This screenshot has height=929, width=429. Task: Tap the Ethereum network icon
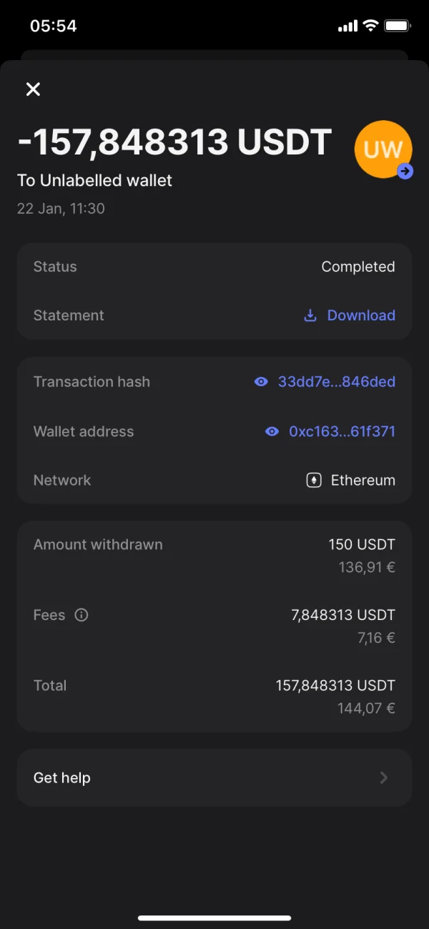[x=314, y=481]
